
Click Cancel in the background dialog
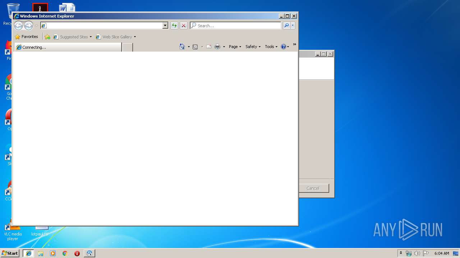click(313, 188)
